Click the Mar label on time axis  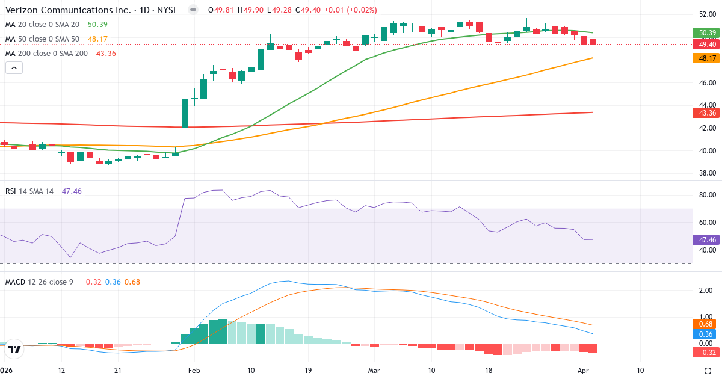pos(374,371)
